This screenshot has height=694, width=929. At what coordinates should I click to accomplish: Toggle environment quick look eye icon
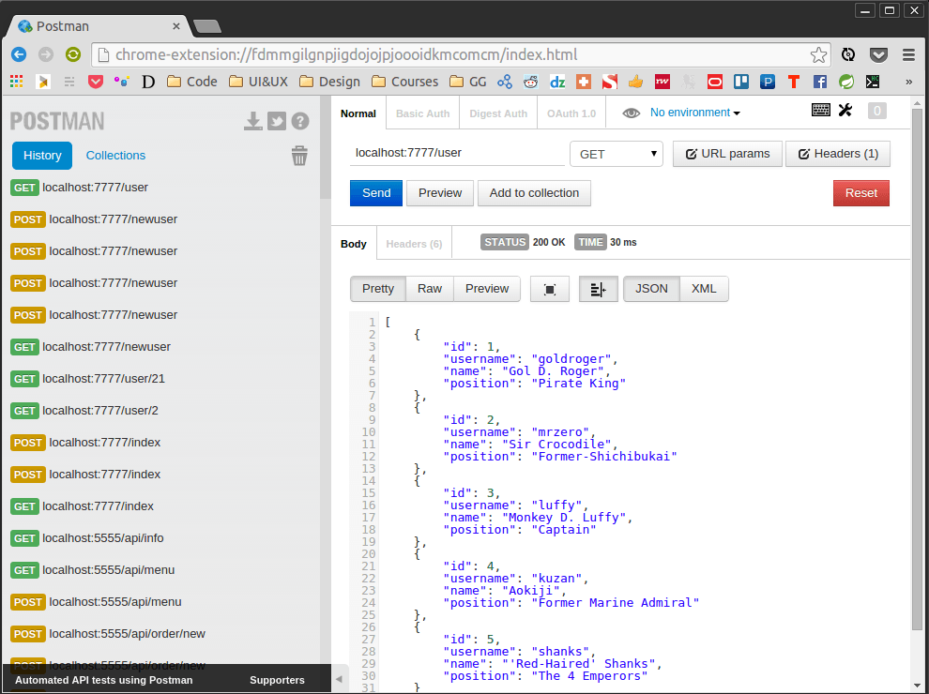click(631, 113)
